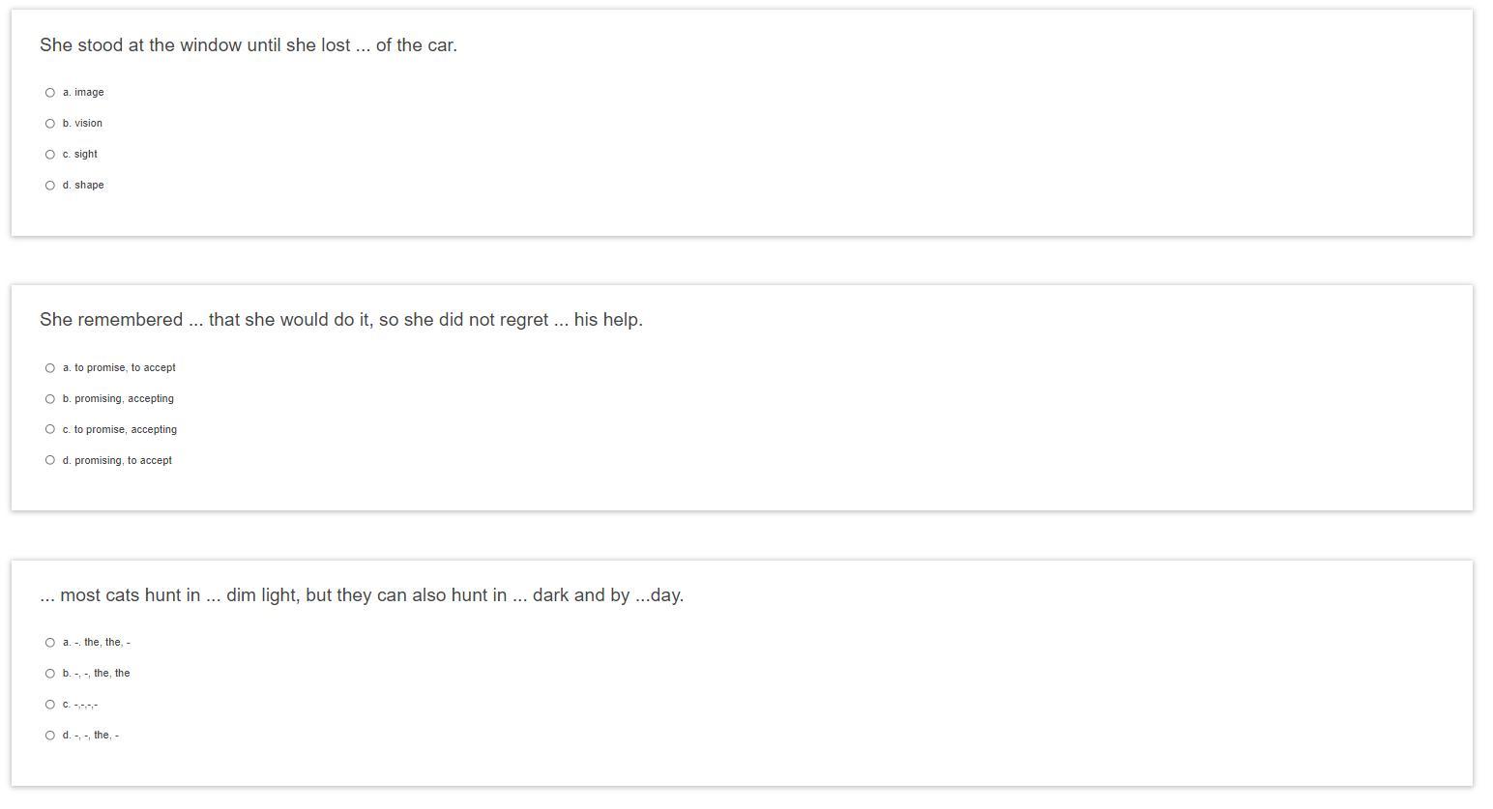Mark option d radio in cats question

[x=50, y=736]
